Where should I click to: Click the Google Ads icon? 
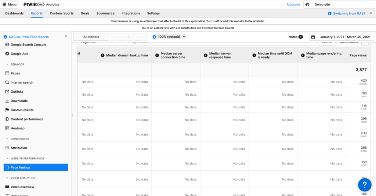7,54
